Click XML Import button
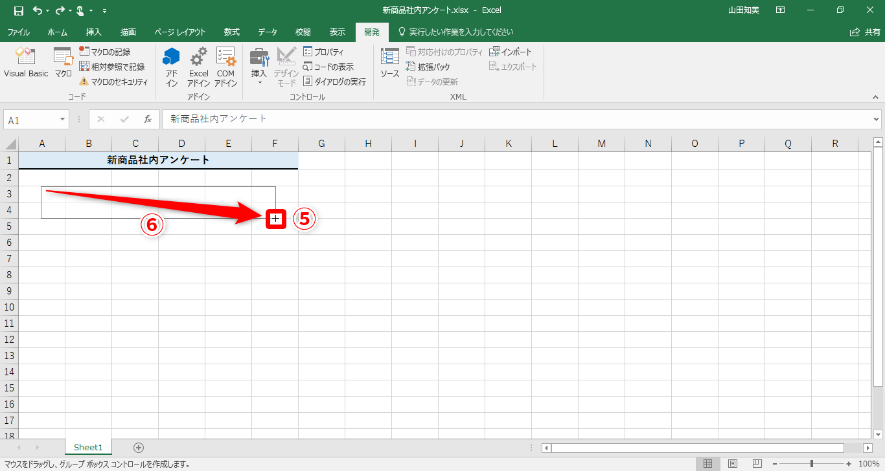Viewport: 885px width, 471px height. [511, 52]
